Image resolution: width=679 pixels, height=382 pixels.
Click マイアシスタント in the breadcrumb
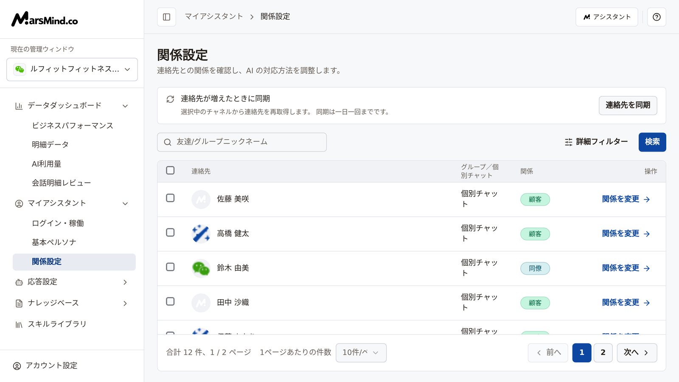coord(214,17)
